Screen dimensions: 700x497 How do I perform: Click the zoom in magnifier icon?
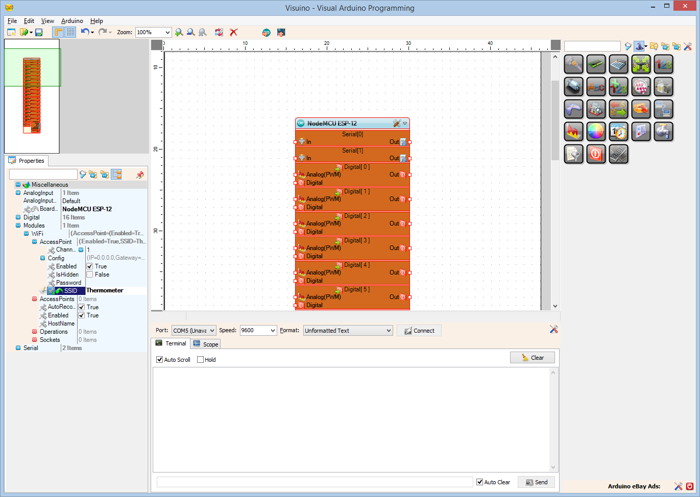point(179,32)
